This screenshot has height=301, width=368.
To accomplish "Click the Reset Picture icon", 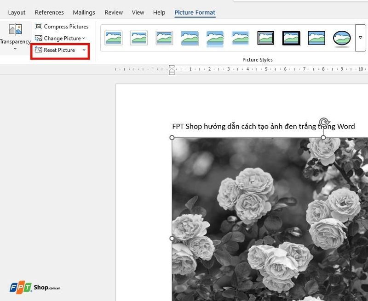I will [38, 50].
